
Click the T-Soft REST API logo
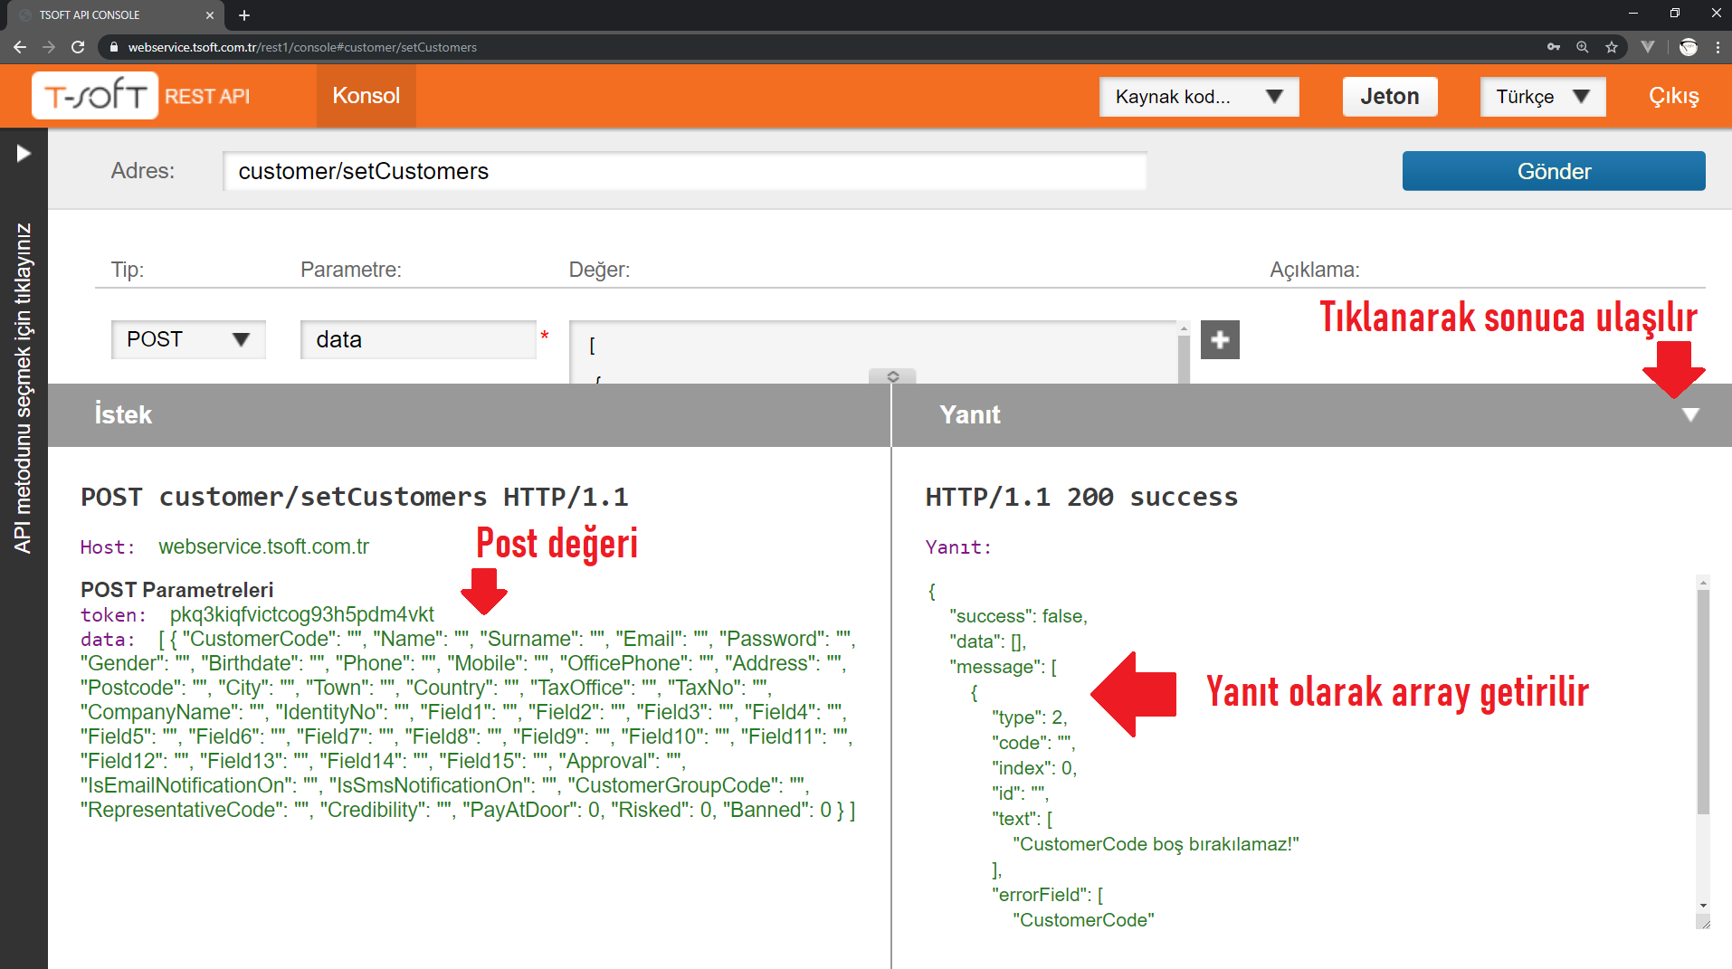click(142, 96)
